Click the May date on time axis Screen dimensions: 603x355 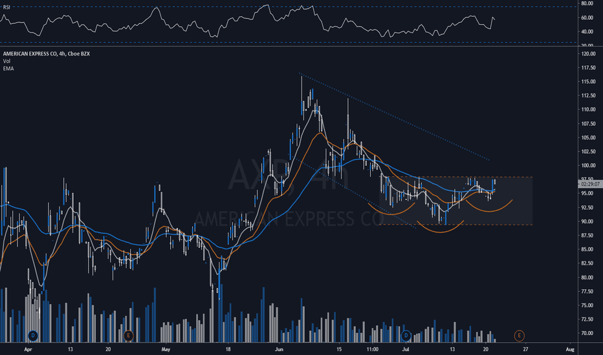[166, 349]
